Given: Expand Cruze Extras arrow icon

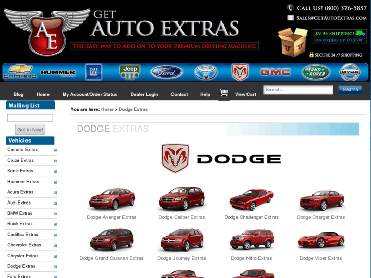Looking at the screenshot, I should 55,161.
